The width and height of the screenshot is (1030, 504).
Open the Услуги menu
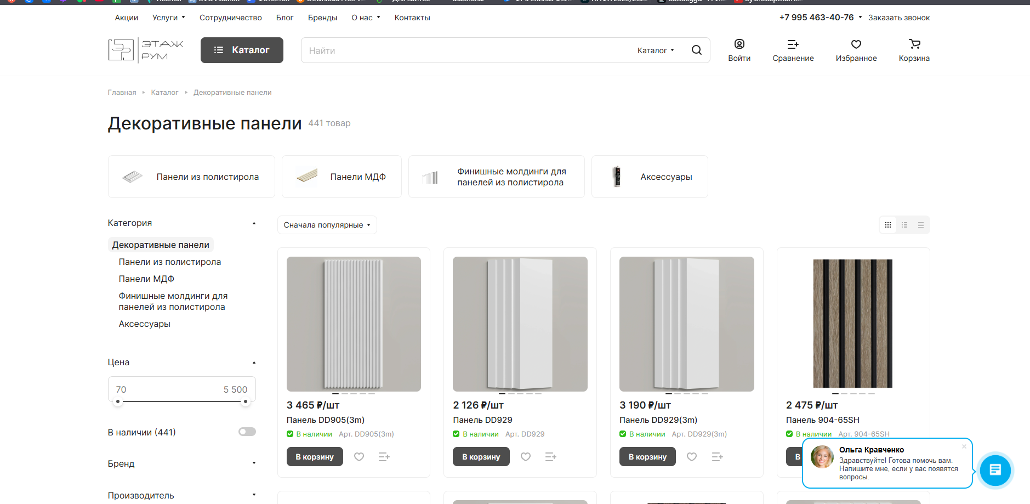[168, 18]
